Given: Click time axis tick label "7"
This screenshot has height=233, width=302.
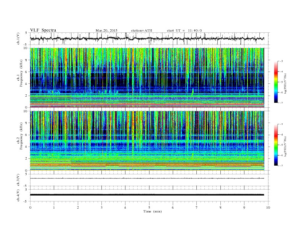Looking at the screenshot, I should tap(197, 207).
